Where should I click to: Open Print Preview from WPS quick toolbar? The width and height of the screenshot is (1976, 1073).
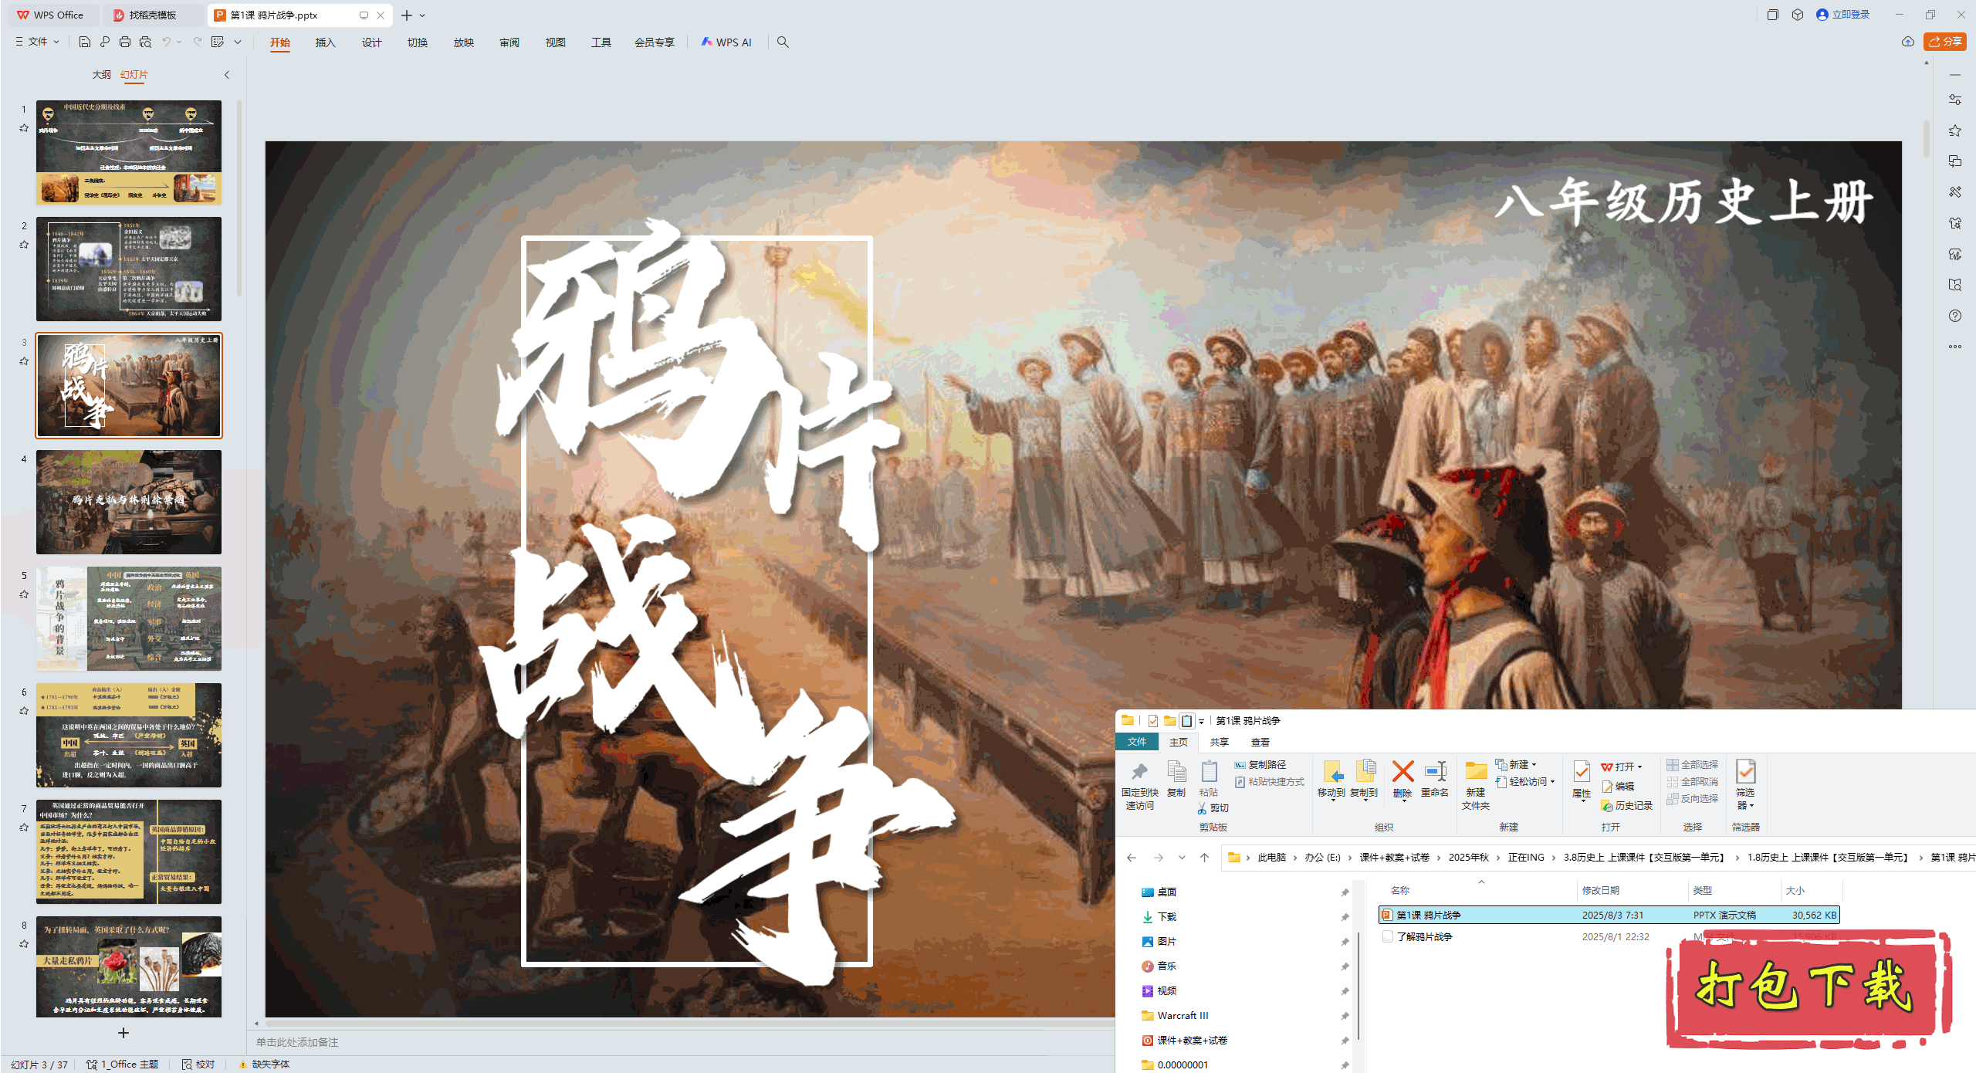145,42
